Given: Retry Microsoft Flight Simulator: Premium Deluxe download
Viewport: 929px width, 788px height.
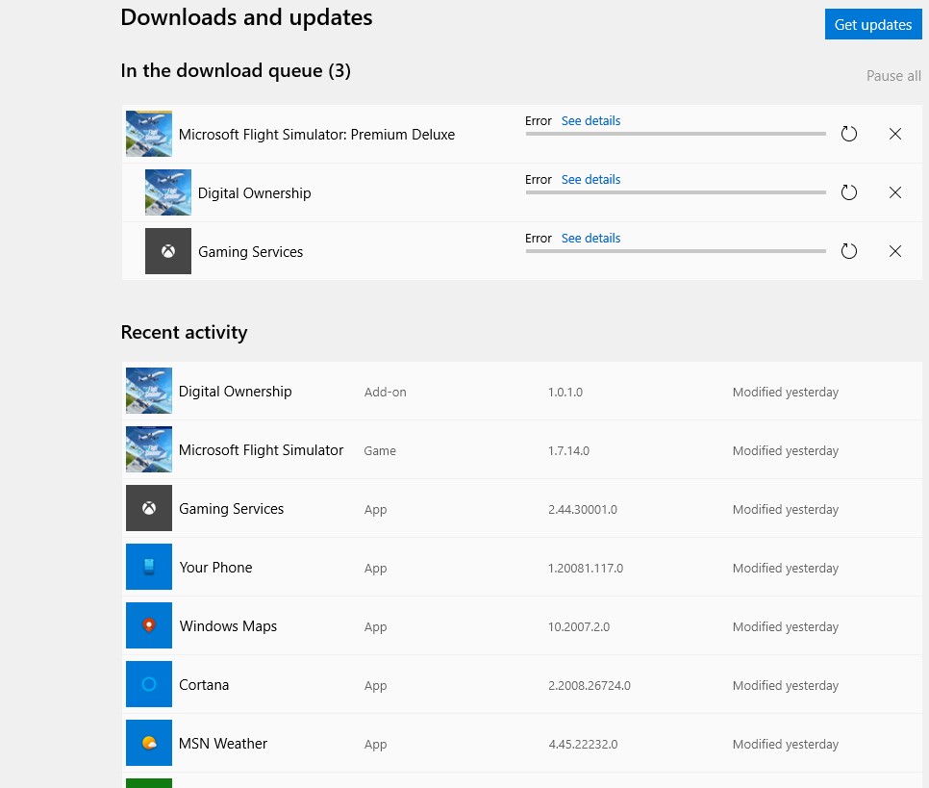Looking at the screenshot, I should [x=848, y=134].
